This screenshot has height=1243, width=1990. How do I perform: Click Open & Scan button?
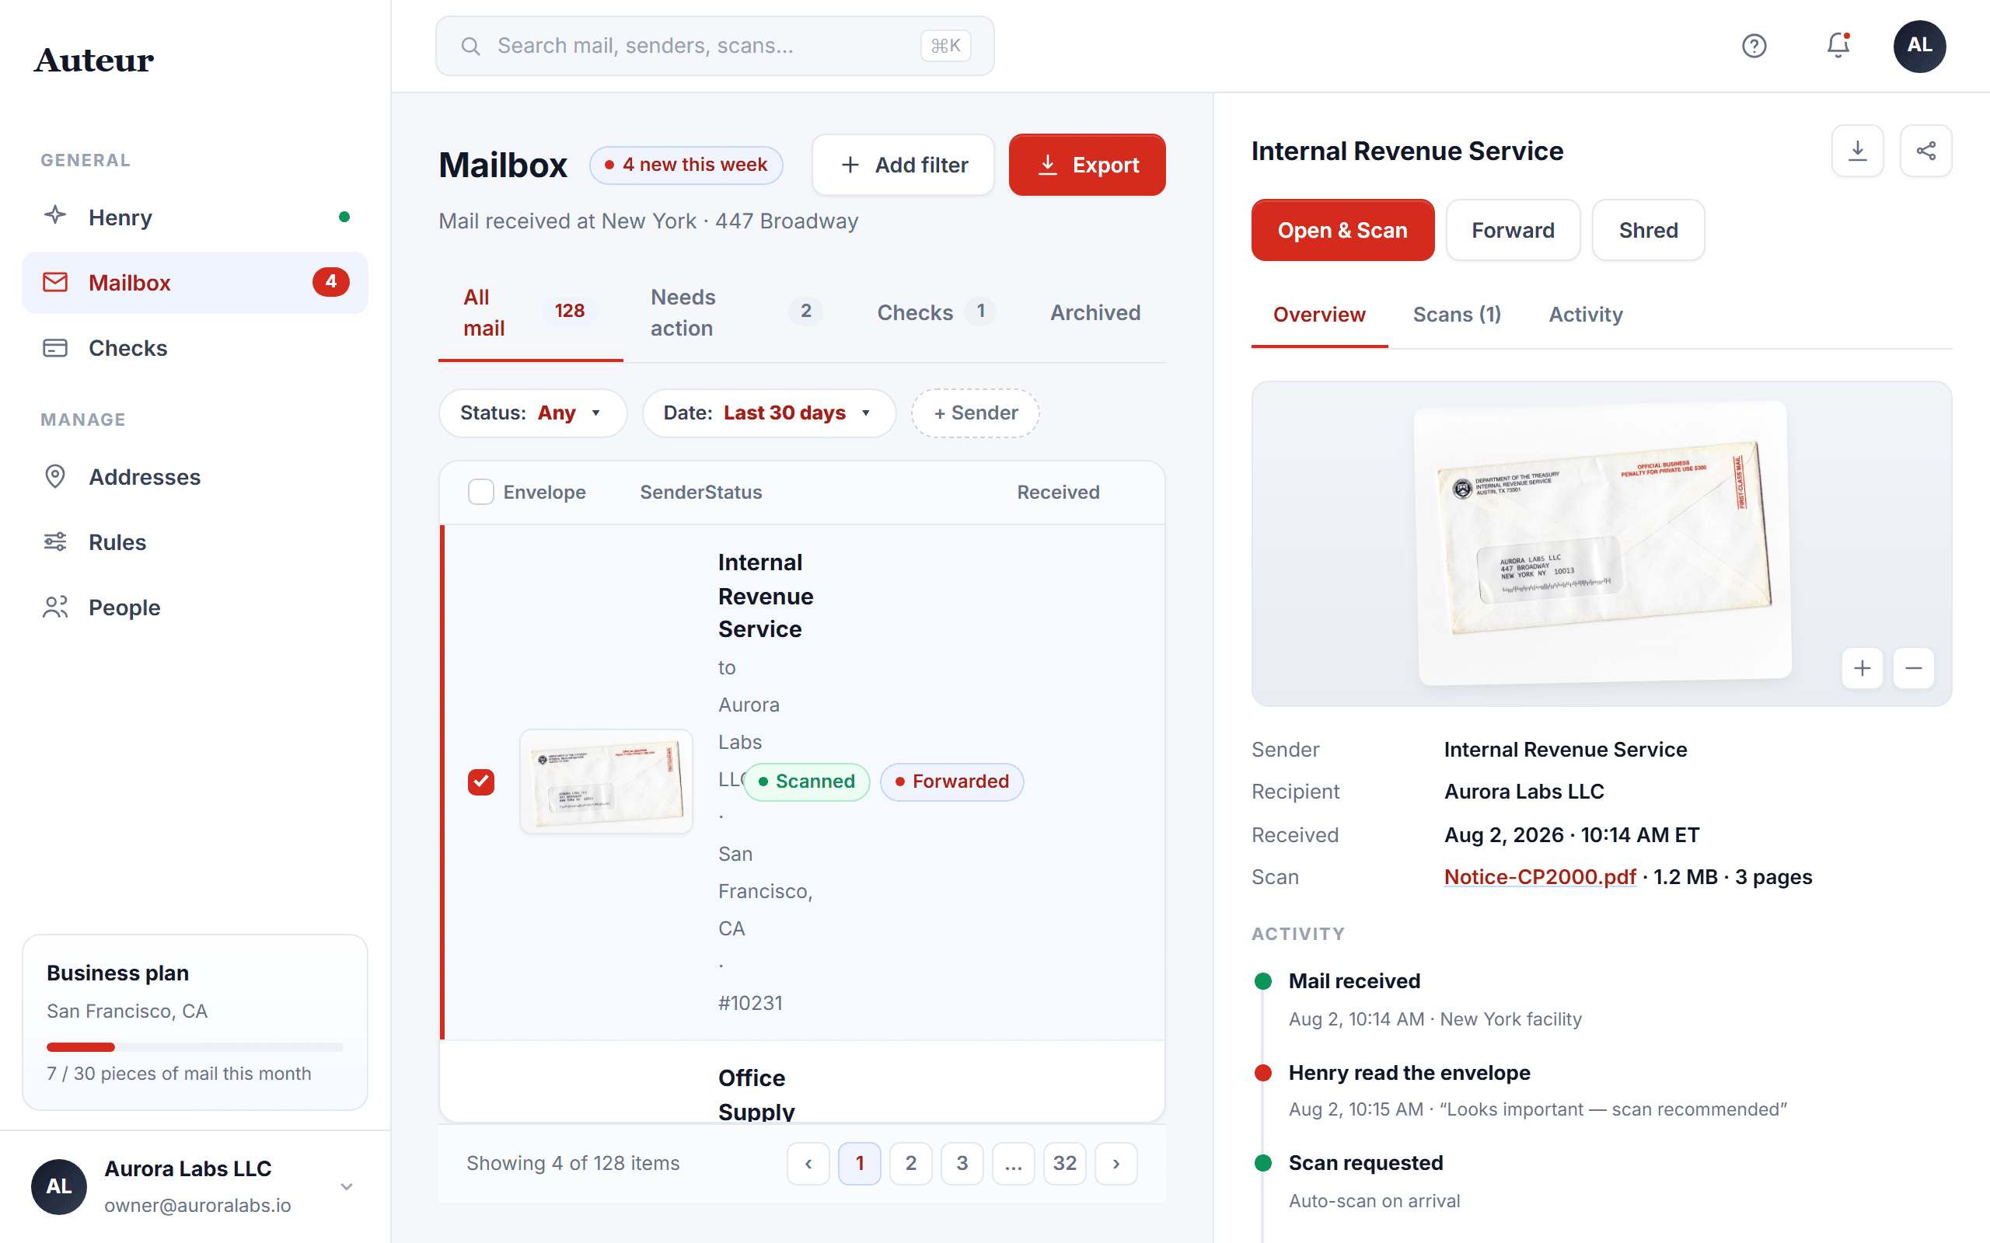(1342, 230)
